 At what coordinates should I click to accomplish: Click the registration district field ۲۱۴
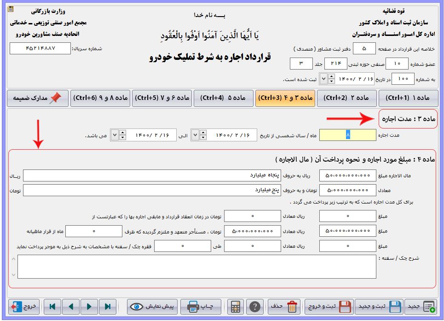(336, 64)
